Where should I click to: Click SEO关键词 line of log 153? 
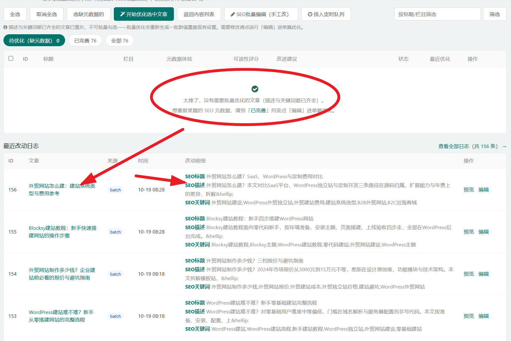pos(303,329)
